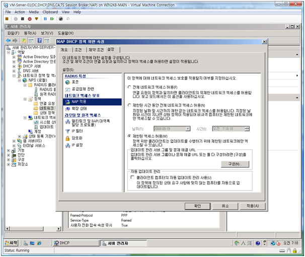Open the 보기(V) menu
Image resolution: width=305 pixels, height=257 pixels.
tap(47, 33)
